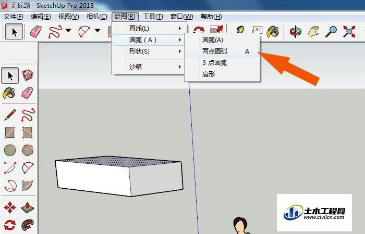Image resolution: width=365 pixels, height=234 pixels.
Task: Expand the 直线(L) submenu
Action: click(149, 29)
